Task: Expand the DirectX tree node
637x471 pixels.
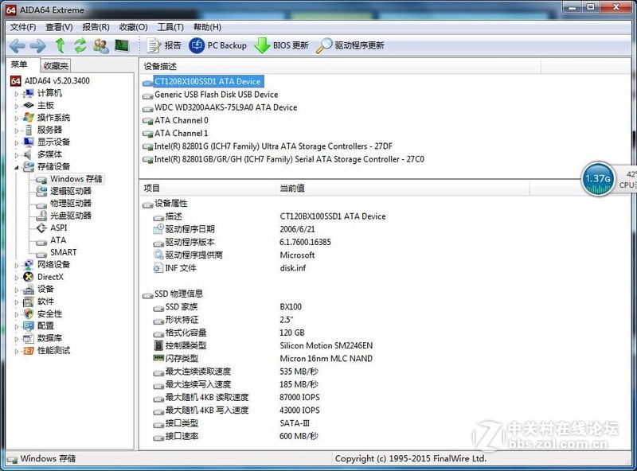Action: point(17,278)
